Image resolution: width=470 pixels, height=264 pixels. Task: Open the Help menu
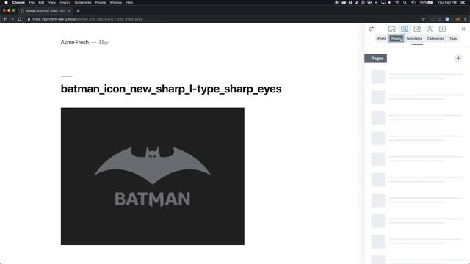coord(129,2)
